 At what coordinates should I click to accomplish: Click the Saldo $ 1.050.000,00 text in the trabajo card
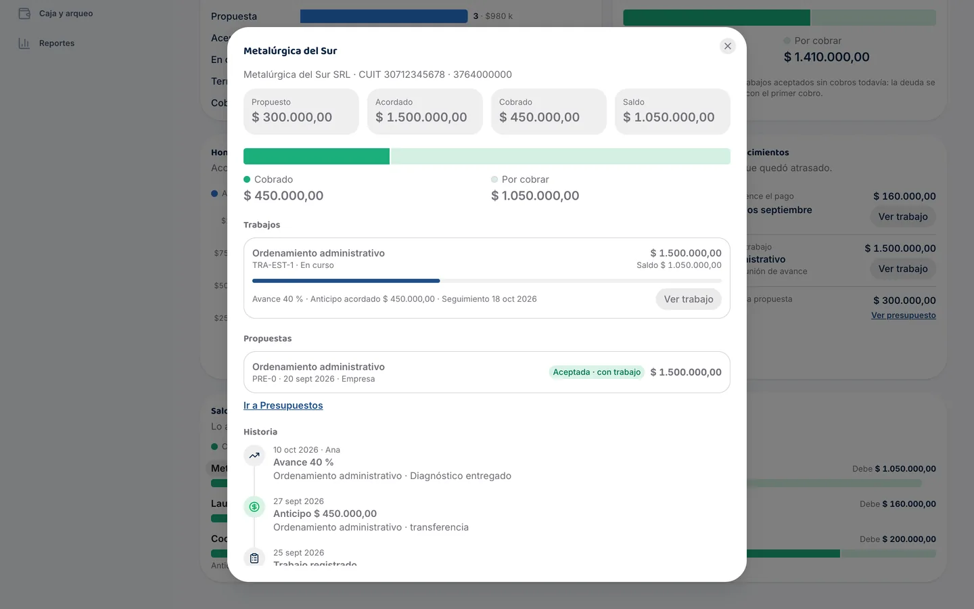click(x=679, y=265)
